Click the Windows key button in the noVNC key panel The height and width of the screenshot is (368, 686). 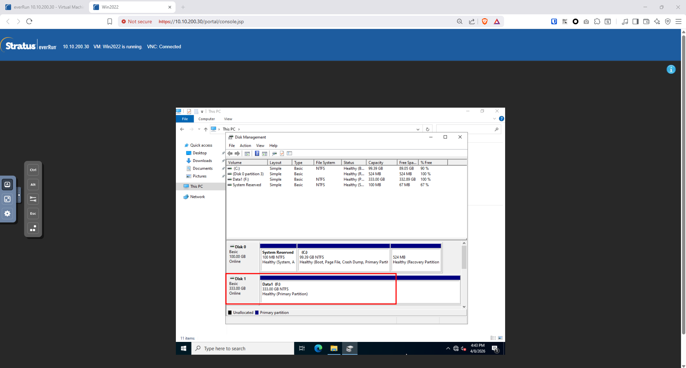coord(33,228)
